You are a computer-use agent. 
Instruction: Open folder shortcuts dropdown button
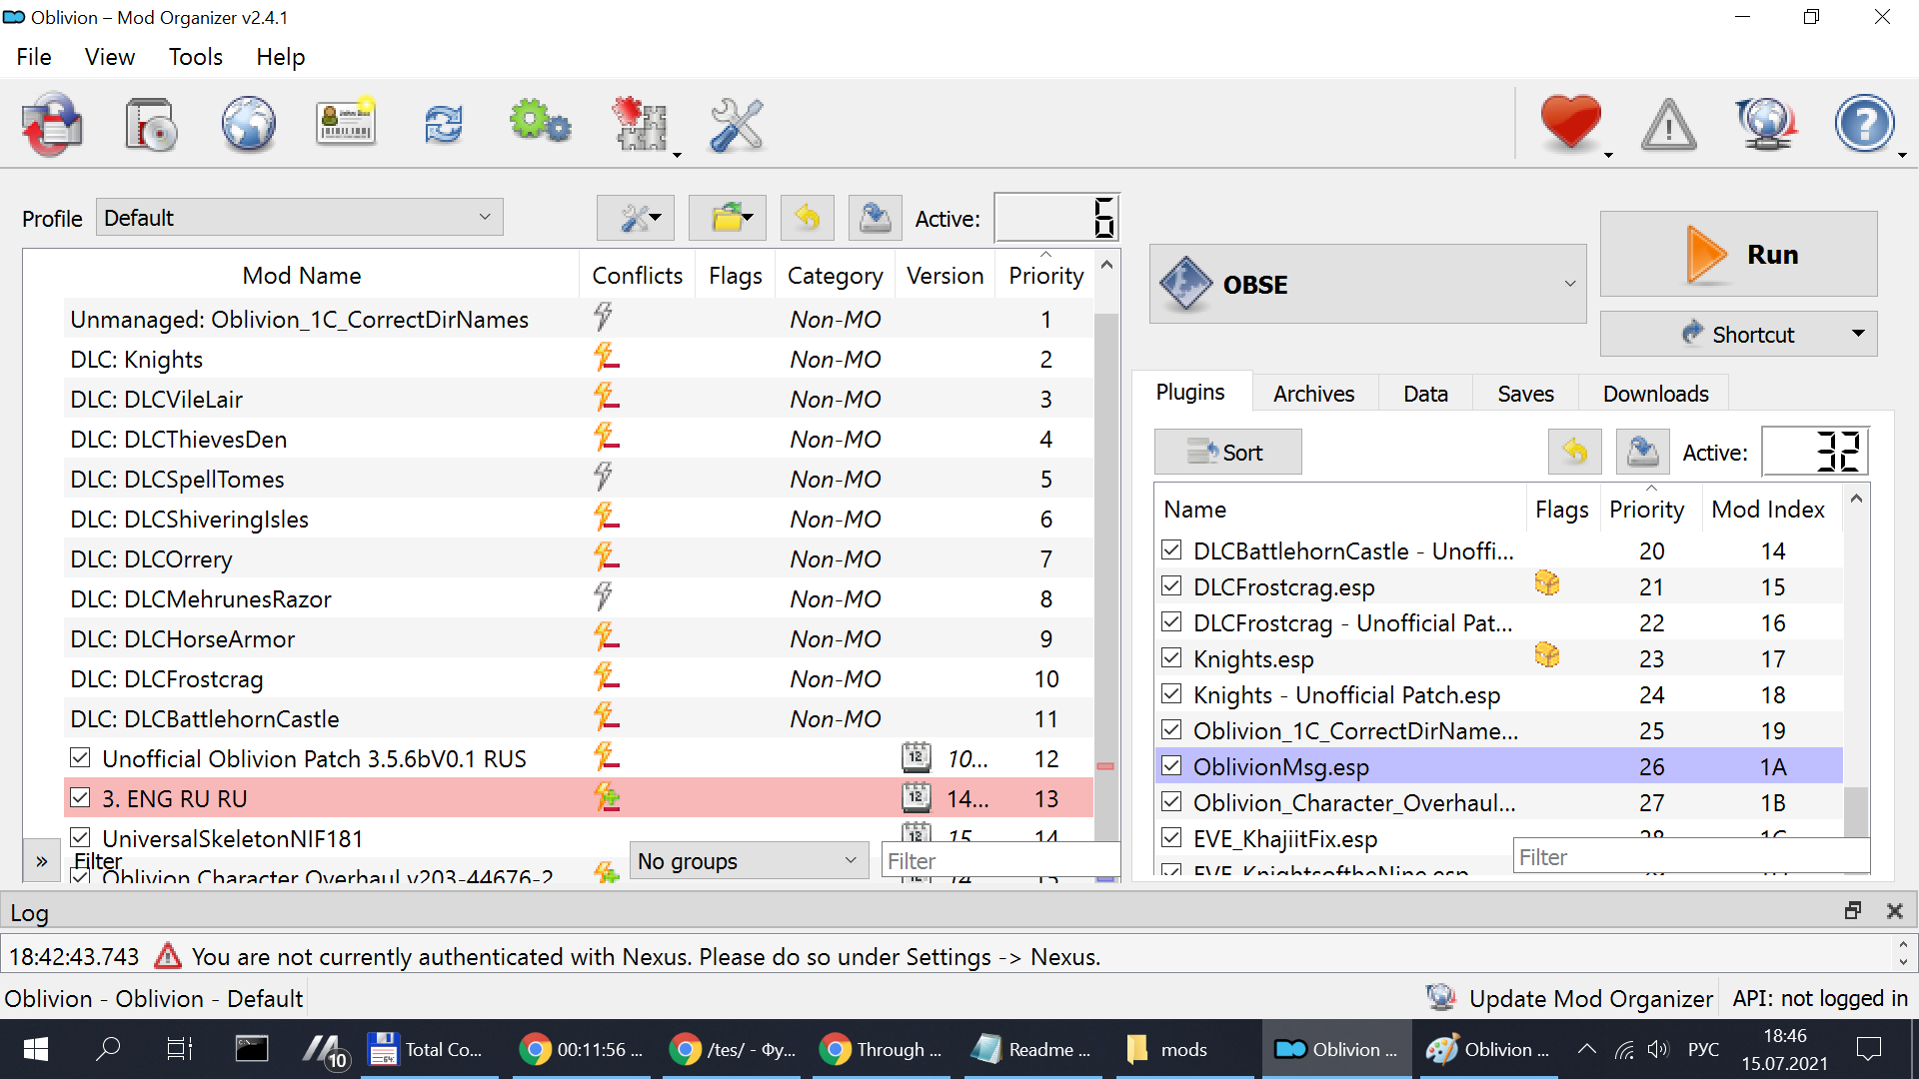[728, 218]
